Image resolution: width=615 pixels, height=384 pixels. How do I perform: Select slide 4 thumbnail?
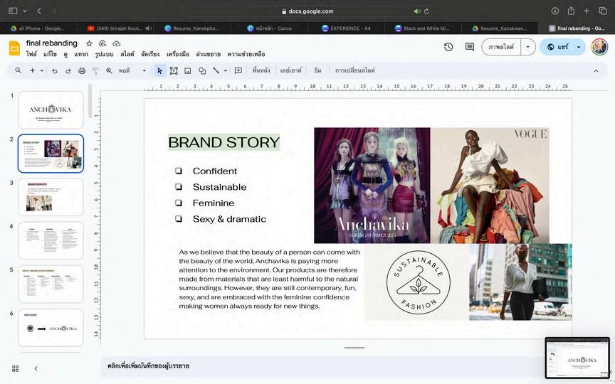[x=51, y=240]
